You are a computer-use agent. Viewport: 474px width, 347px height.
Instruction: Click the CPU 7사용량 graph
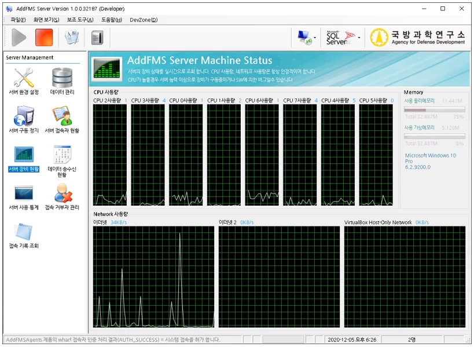(300, 155)
